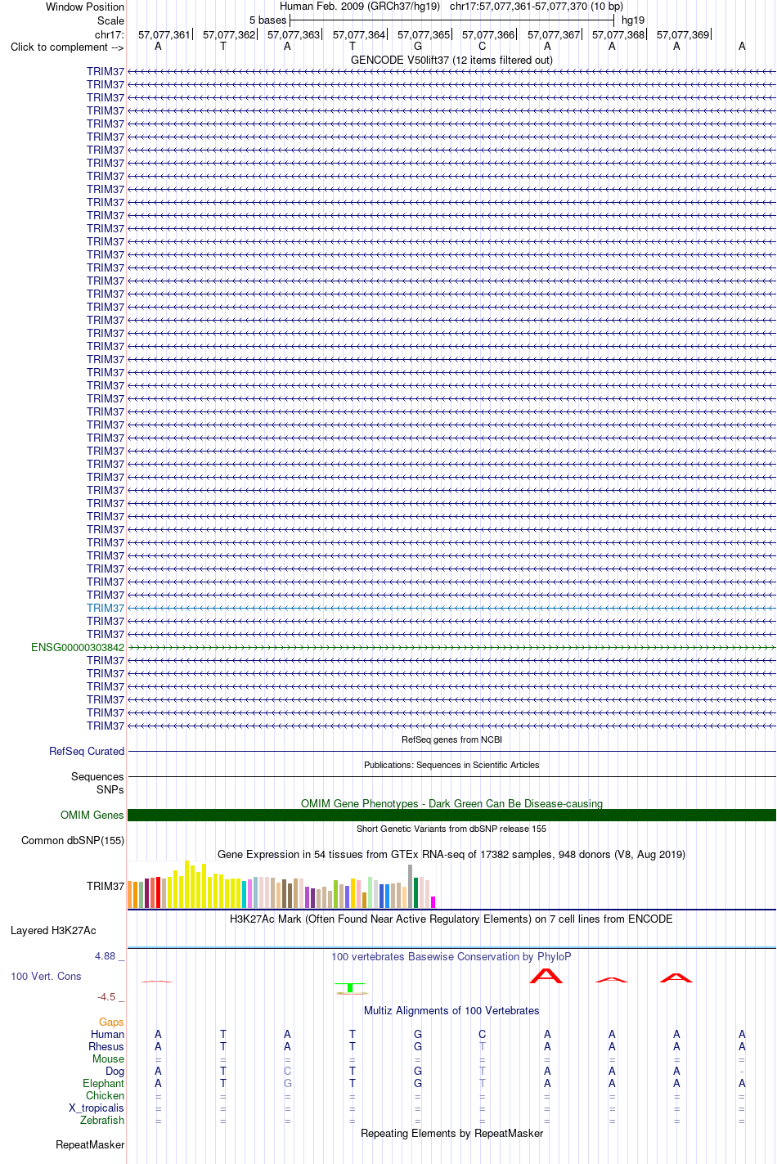Click the tallest red A PhyloP logo

coord(546,975)
